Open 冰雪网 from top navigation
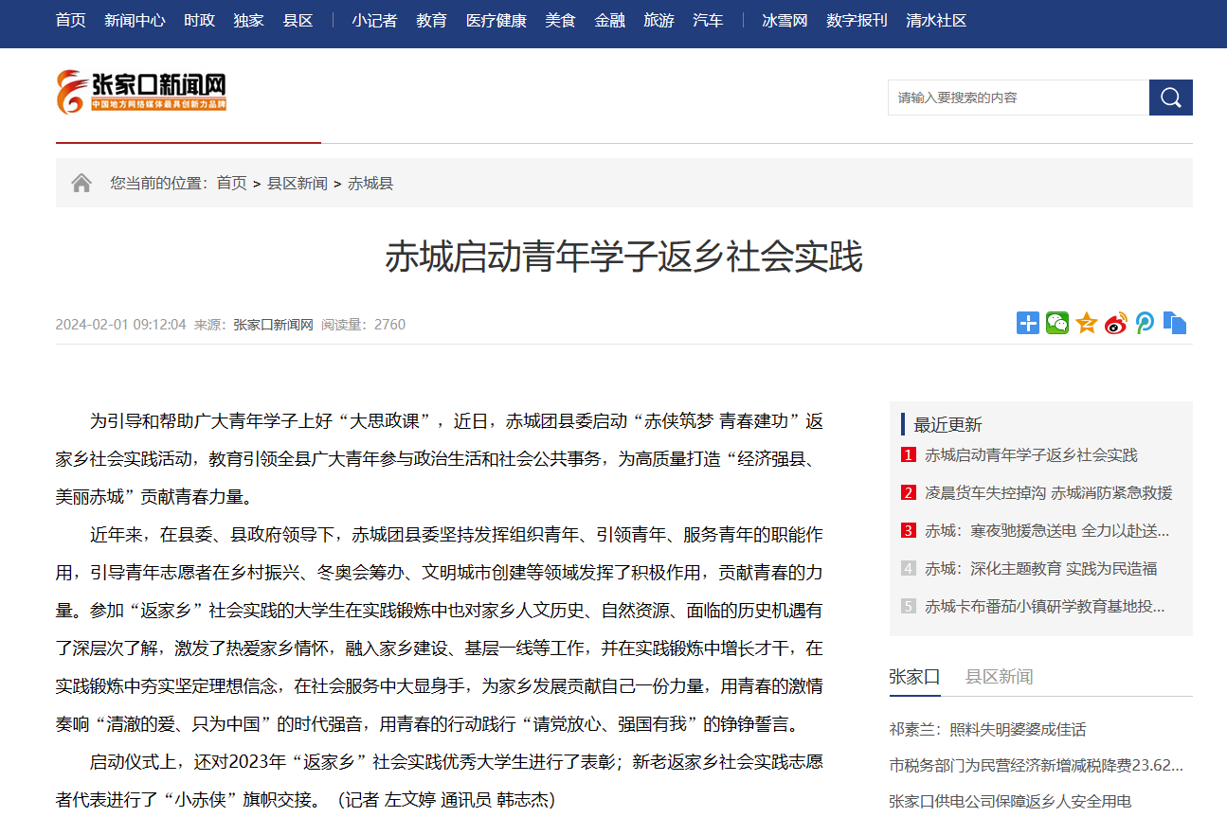This screenshot has height=817, width=1227. (785, 21)
